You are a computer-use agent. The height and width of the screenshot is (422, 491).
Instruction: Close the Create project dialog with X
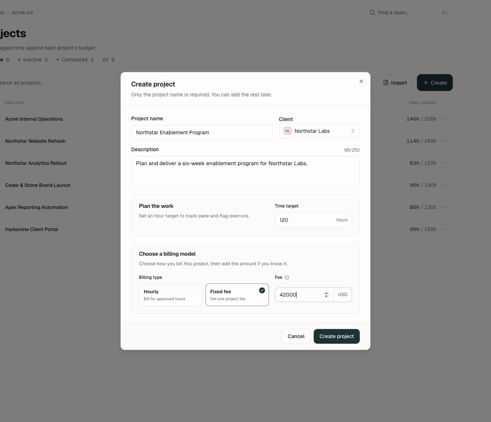point(361,81)
